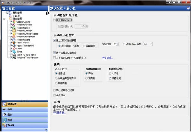This screenshot has height=132, width=191.
Task: Uncheck the Google Chrome checkbox
Action: coord(11,22)
